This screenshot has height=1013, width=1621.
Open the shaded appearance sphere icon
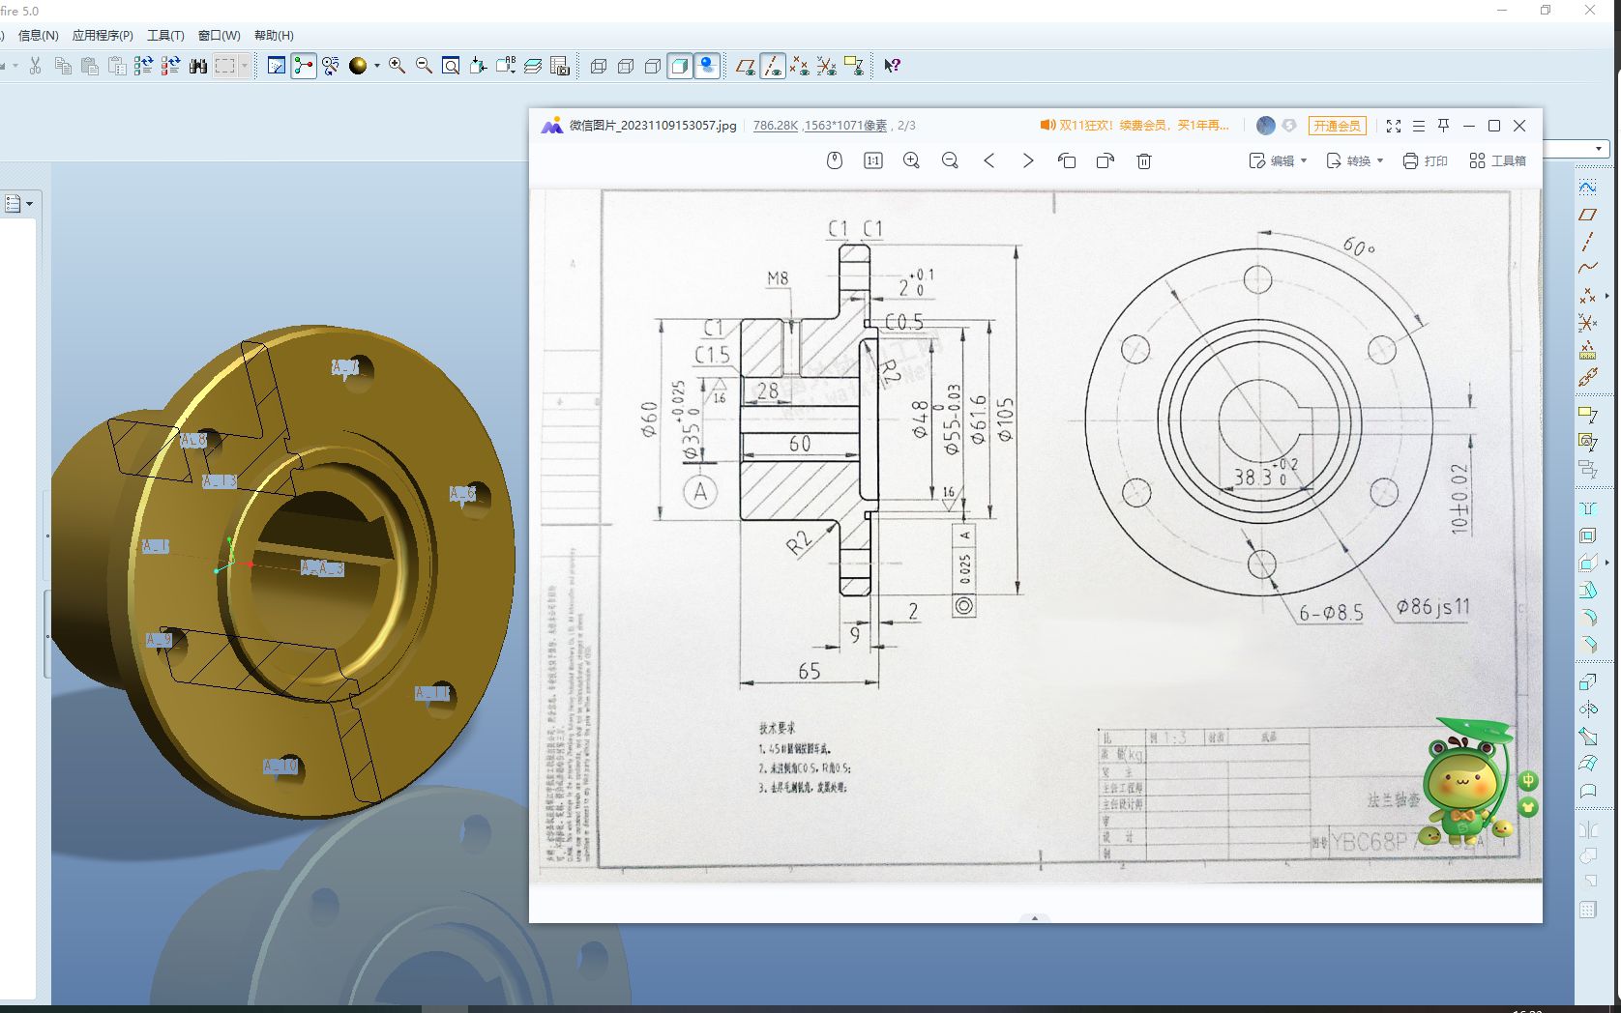point(358,66)
